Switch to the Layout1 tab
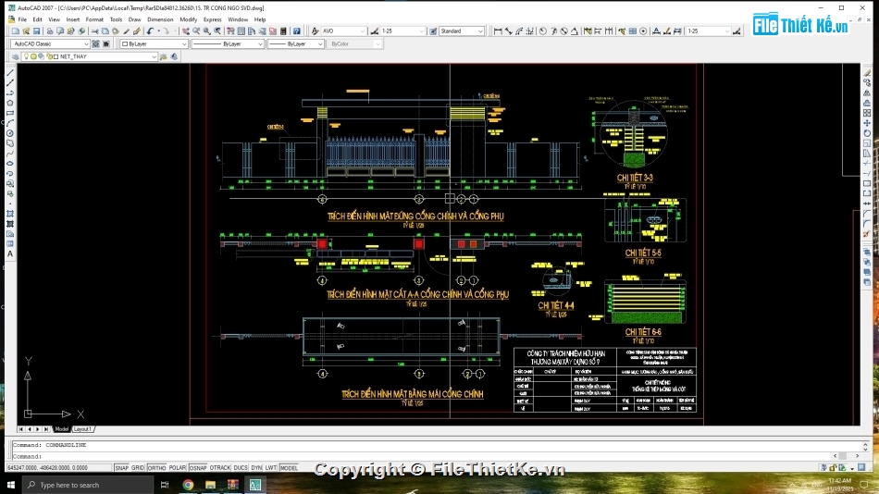The image size is (879, 494). (83, 429)
